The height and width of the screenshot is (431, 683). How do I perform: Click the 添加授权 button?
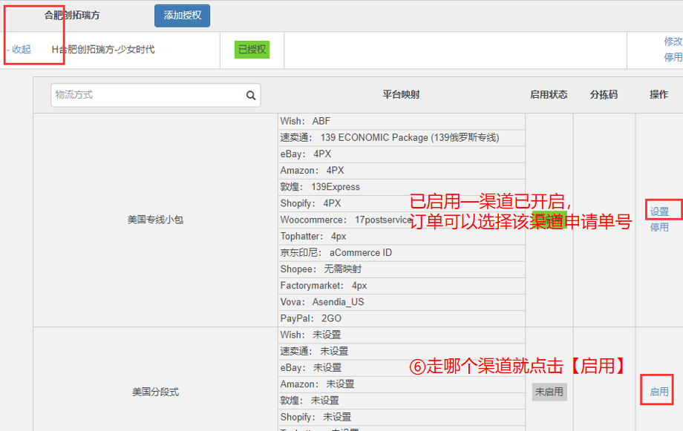[182, 16]
